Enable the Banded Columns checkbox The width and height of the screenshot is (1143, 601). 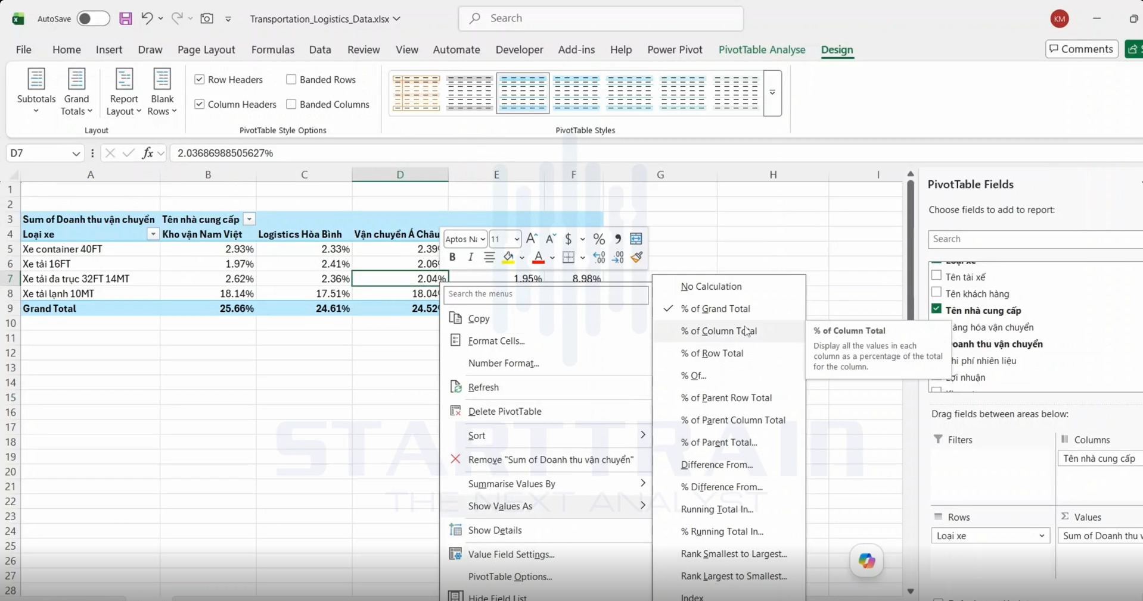(x=291, y=105)
